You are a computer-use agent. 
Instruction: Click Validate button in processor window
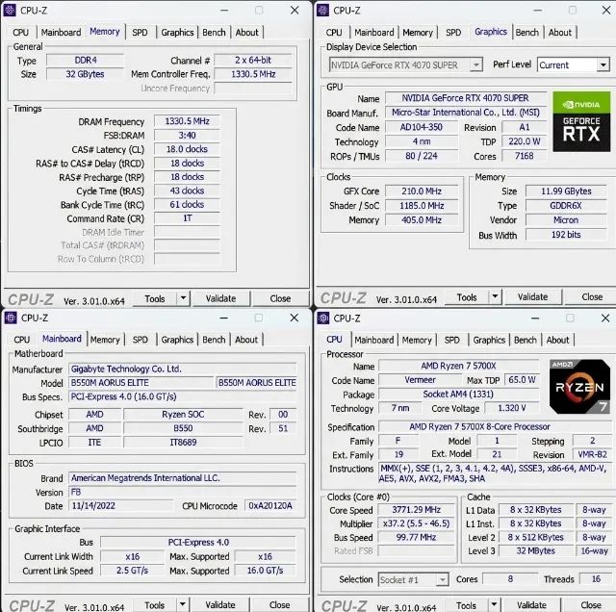[x=531, y=605]
